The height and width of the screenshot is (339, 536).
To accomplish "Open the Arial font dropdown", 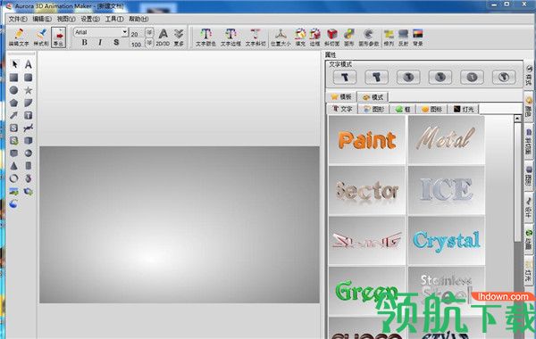I will coord(125,32).
